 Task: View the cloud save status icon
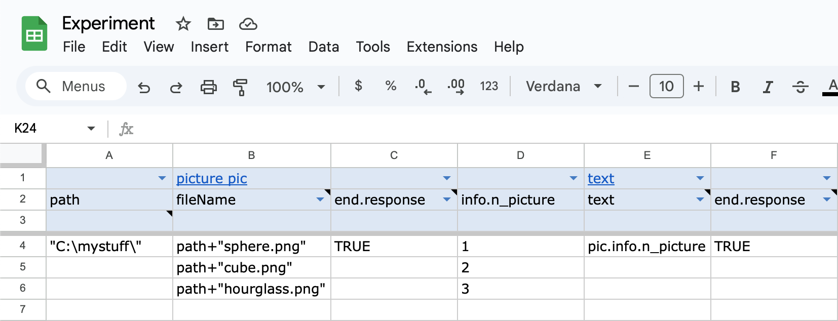click(248, 24)
